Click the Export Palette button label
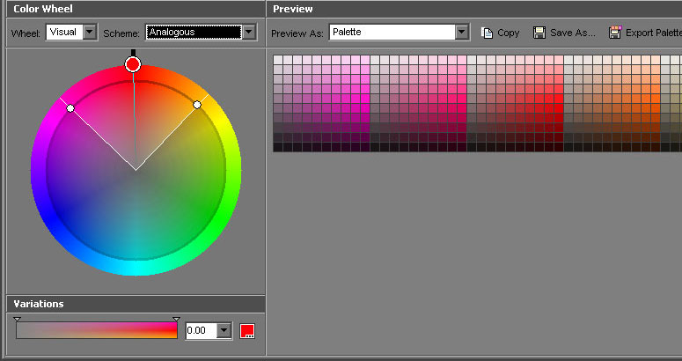The height and width of the screenshot is (361, 682). click(x=653, y=33)
